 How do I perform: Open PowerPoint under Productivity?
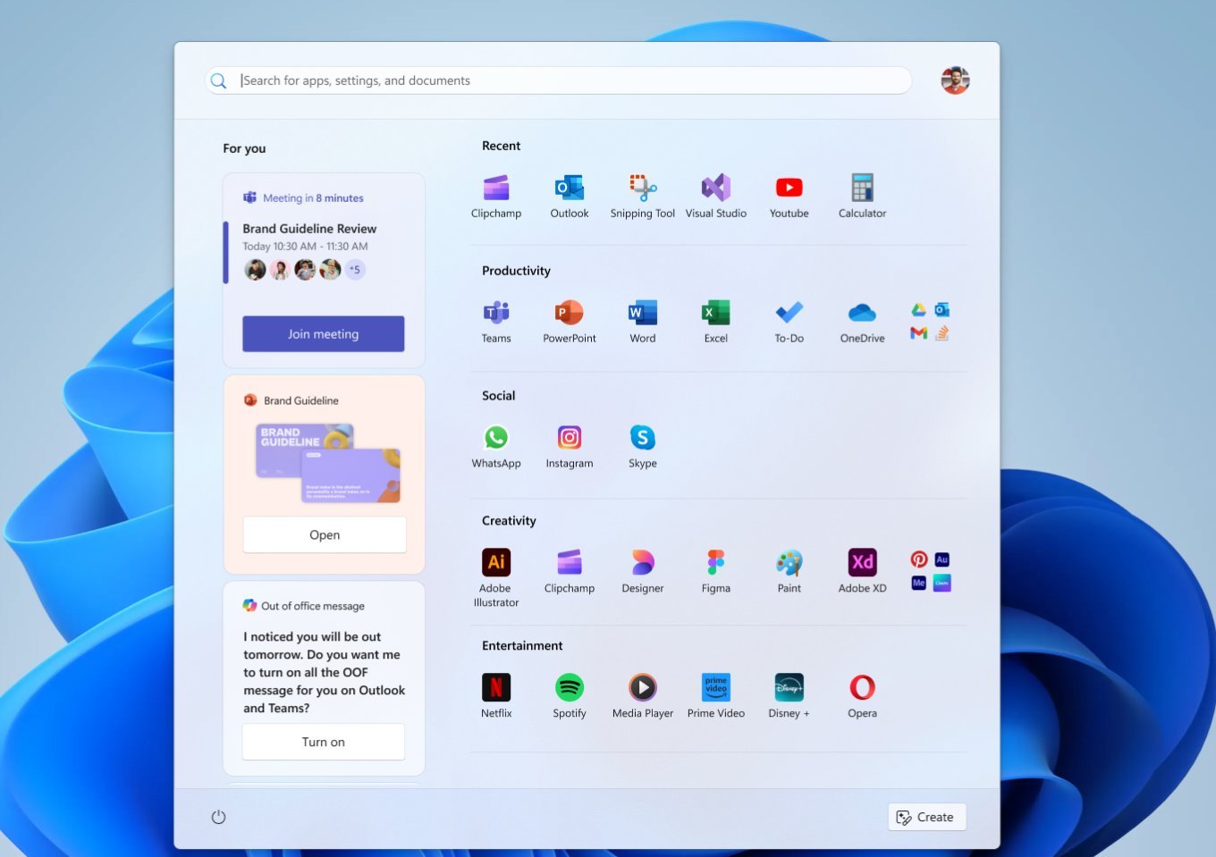[570, 313]
